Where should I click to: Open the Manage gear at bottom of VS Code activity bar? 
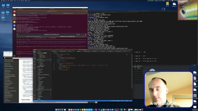coord(35,98)
